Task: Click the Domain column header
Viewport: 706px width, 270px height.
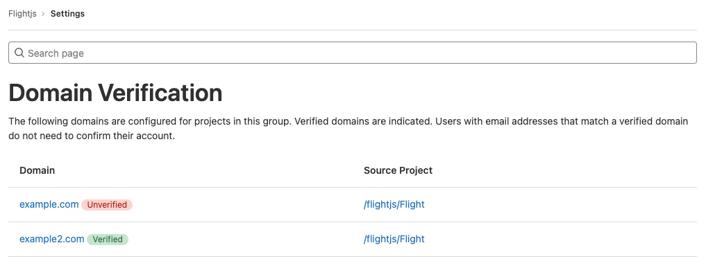Action: coord(37,170)
